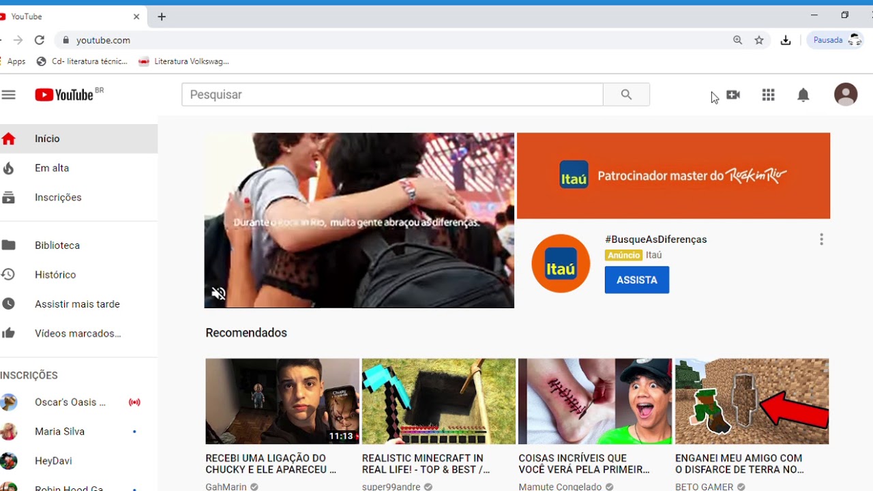Select Assistir mais tarde in the sidebar

tap(78, 303)
